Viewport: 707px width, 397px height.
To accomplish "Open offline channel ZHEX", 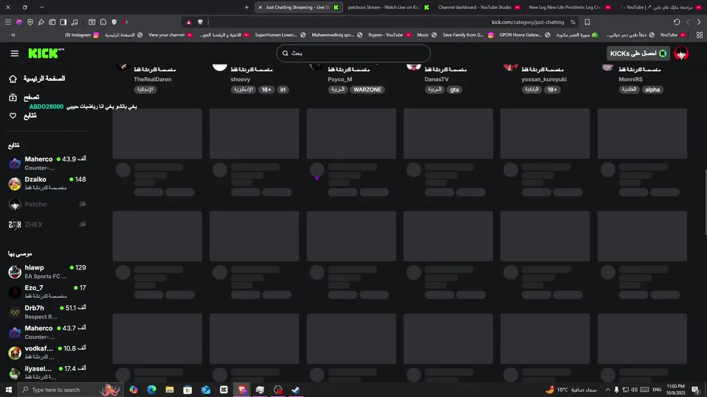I will pyautogui.click(x=48, y=224).
